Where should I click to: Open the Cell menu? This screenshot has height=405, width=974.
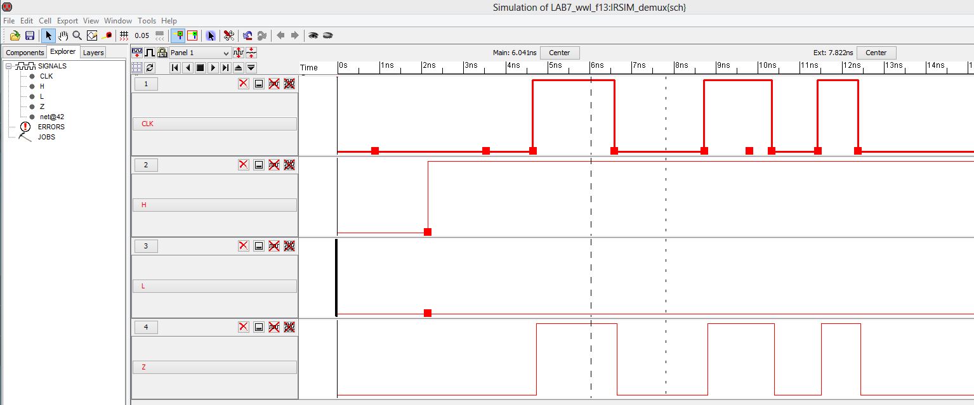(x=45, y=21)
